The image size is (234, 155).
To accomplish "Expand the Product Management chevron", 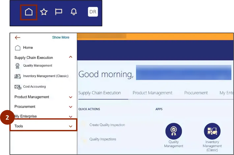I will 71,97.
